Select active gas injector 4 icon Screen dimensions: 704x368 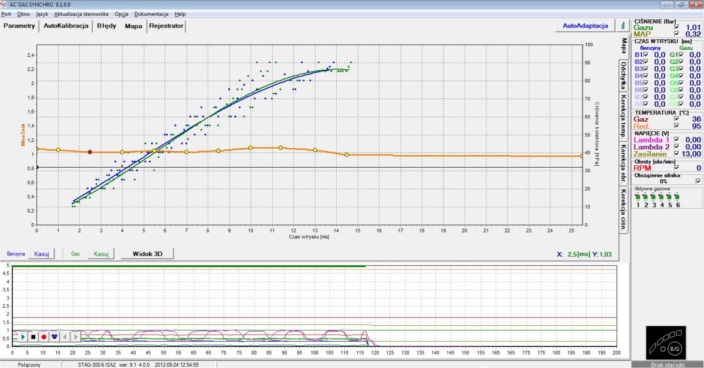pyautogui.click(x=662, y=197)
